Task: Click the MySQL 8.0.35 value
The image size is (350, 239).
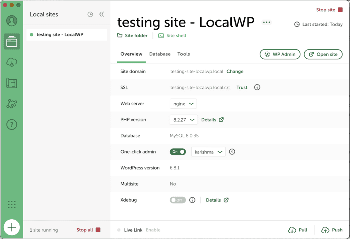Action: [184, 136]
